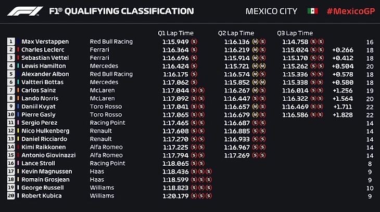Image resolution: width=380 pixels, height=212 pixels.
Task: Click the Mexico City location label
Action: pos(271,11)
